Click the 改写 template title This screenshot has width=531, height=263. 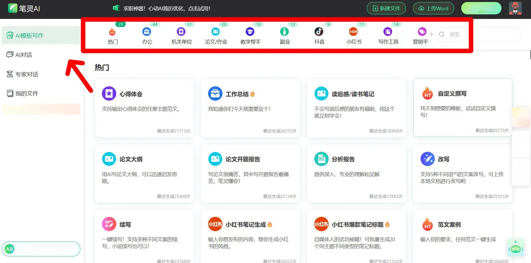(443, 159)
